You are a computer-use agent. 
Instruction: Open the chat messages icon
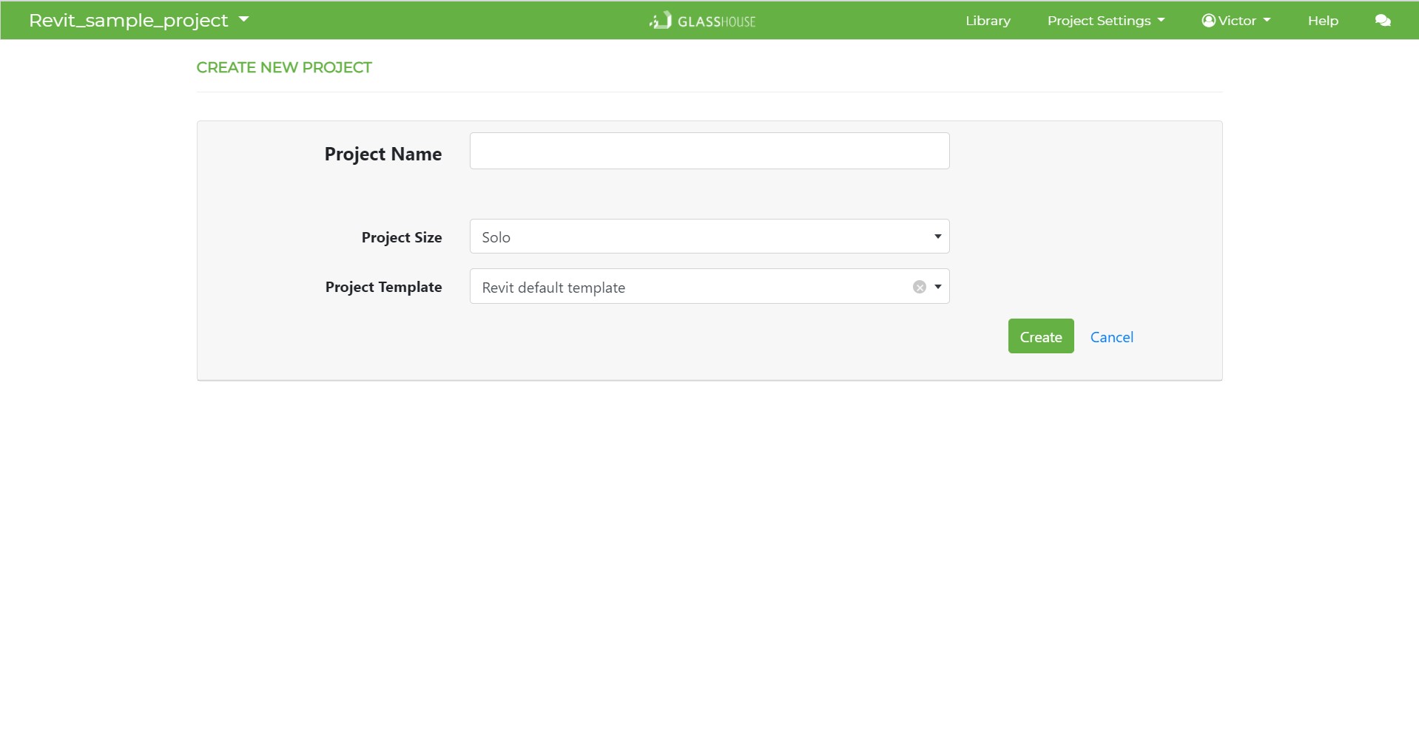coord(1382,21)
